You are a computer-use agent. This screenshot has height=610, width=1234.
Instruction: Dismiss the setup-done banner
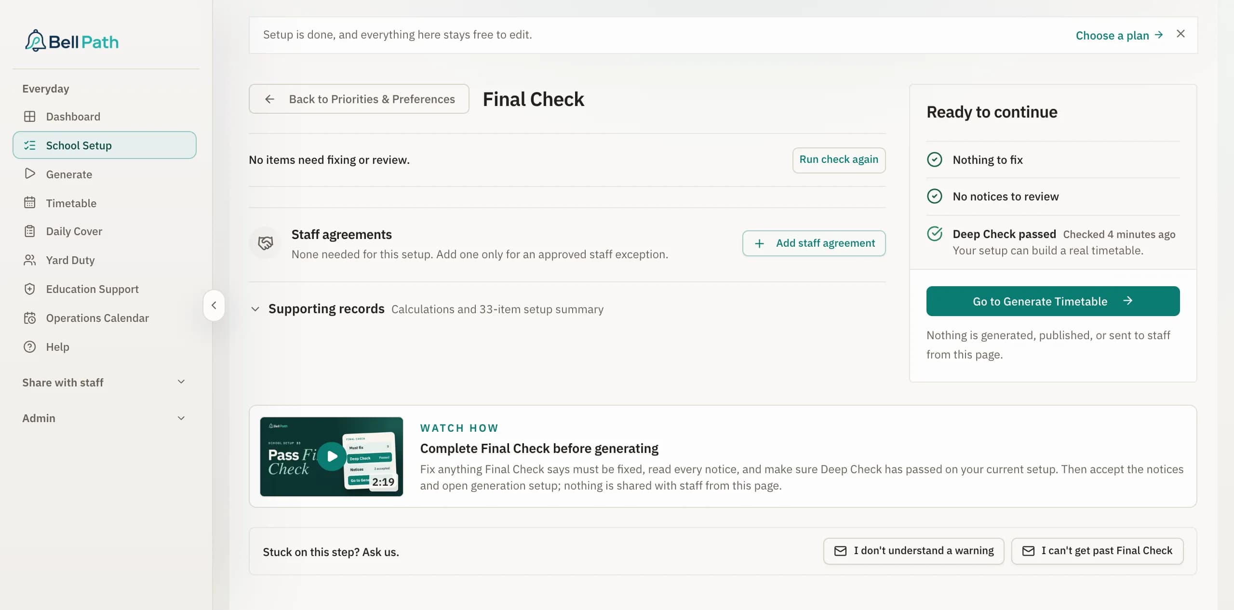coord(1180,34)
